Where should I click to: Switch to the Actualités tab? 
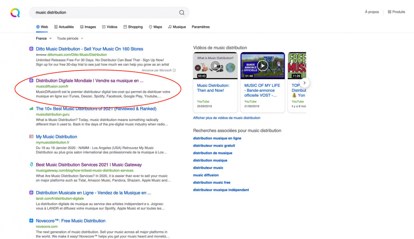[64, 27]
